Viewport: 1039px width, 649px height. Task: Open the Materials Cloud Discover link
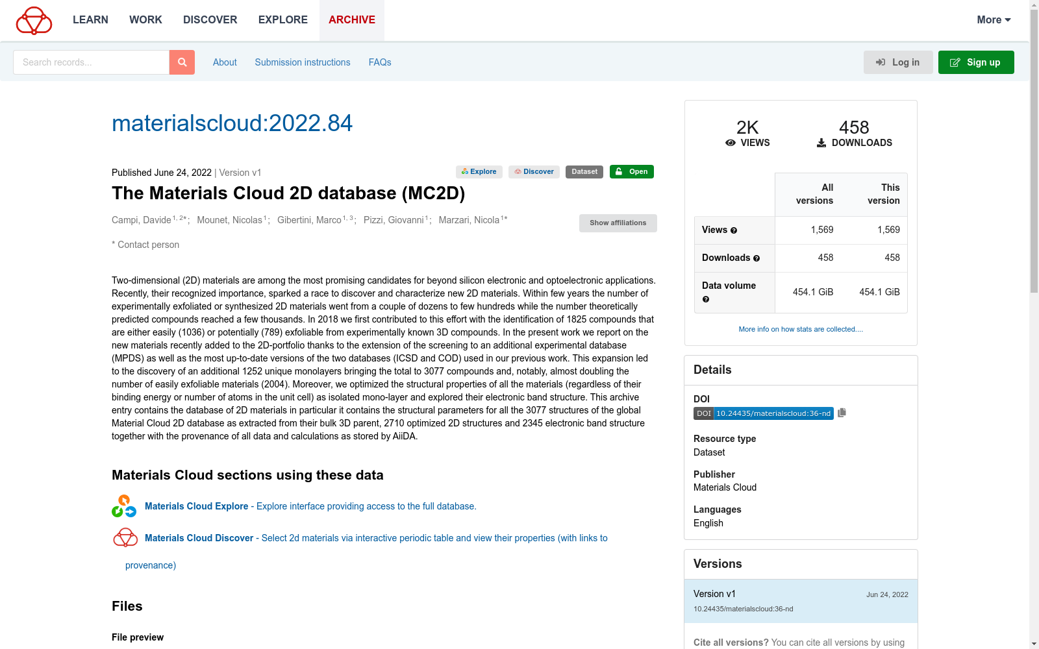tap(376, 538)
